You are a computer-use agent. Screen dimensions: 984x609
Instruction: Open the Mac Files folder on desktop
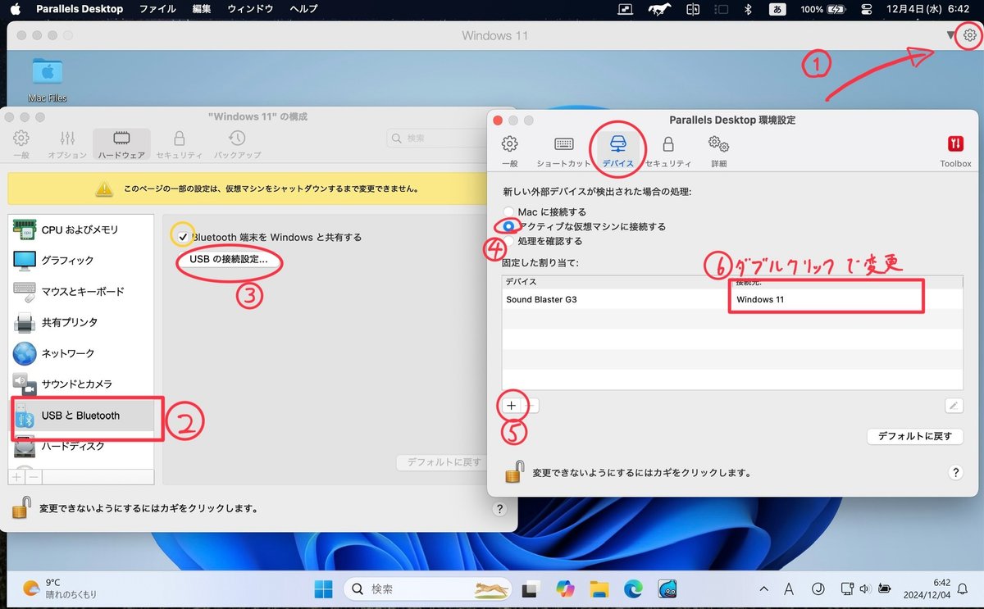coord(48,80)
